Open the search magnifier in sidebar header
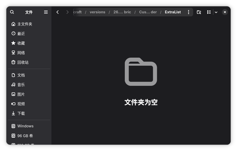Viewport: 237px width, 151px height. [x=12, y=12]
